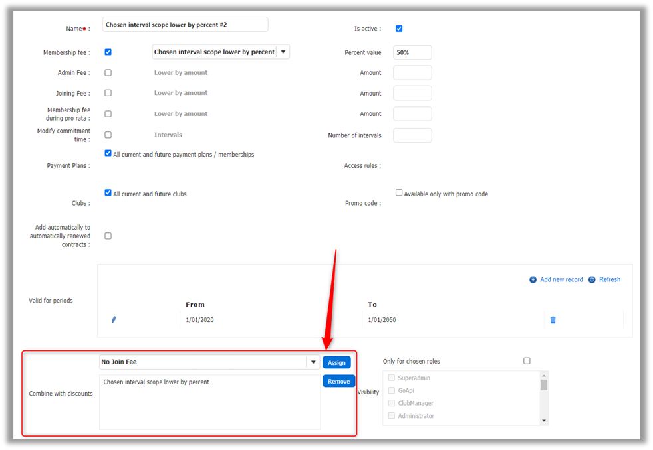The height and width of the screenshot is (450, 653).
Task: Edit the Percent value field
Action: 412,52
